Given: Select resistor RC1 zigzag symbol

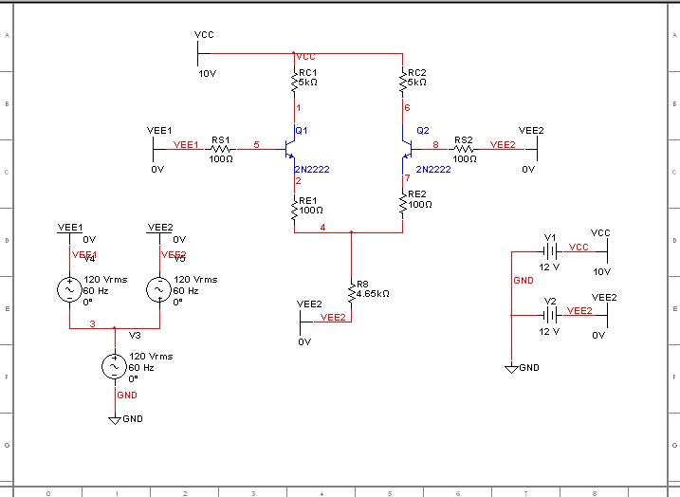Looking at the screenshot, I should (x=294, y=82).
